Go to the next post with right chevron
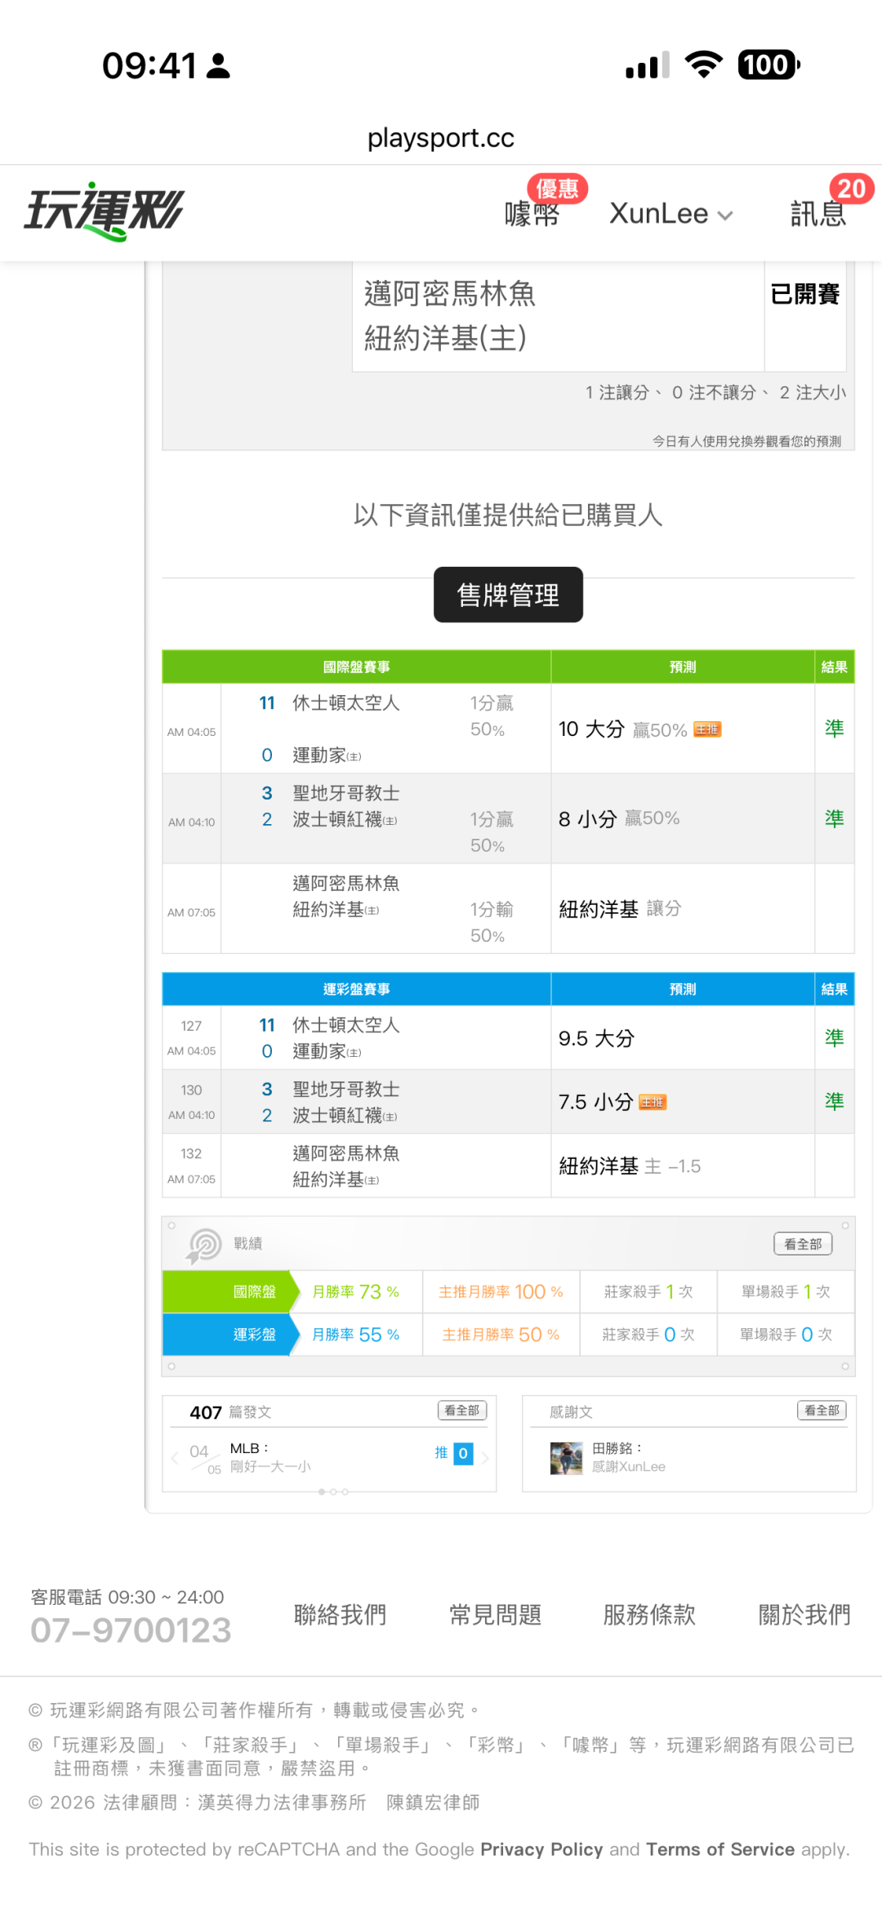Viewport: 882px width, 1917px height. point(485,1458)
